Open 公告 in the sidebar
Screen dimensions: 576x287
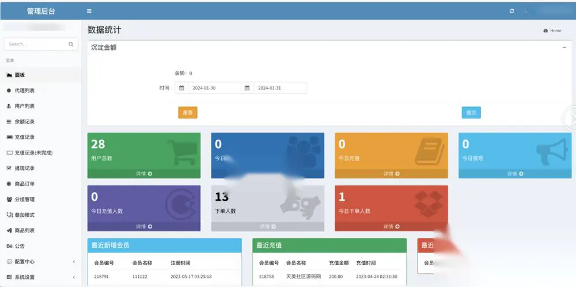[40, 246]
